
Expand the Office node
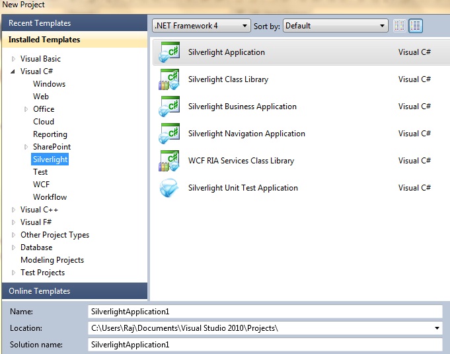pos(26,109)
